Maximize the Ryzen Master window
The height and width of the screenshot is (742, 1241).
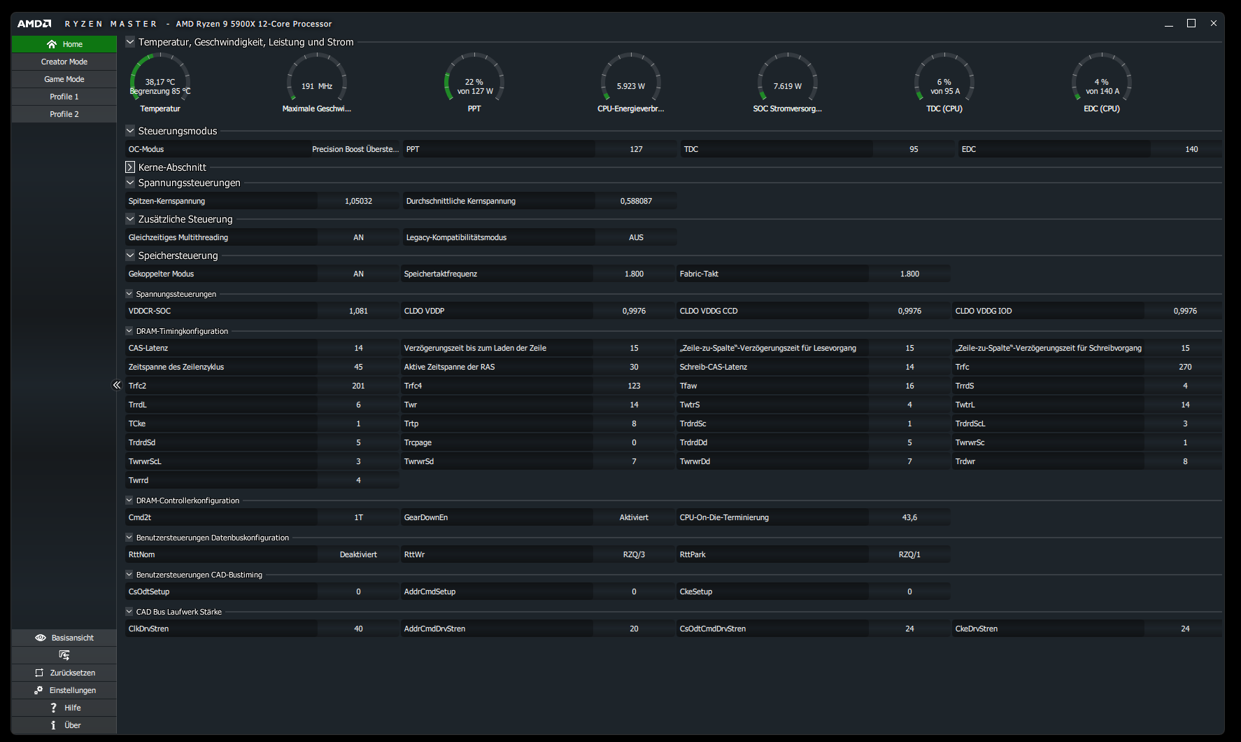pyautogui.click(x=1191, y=23)
